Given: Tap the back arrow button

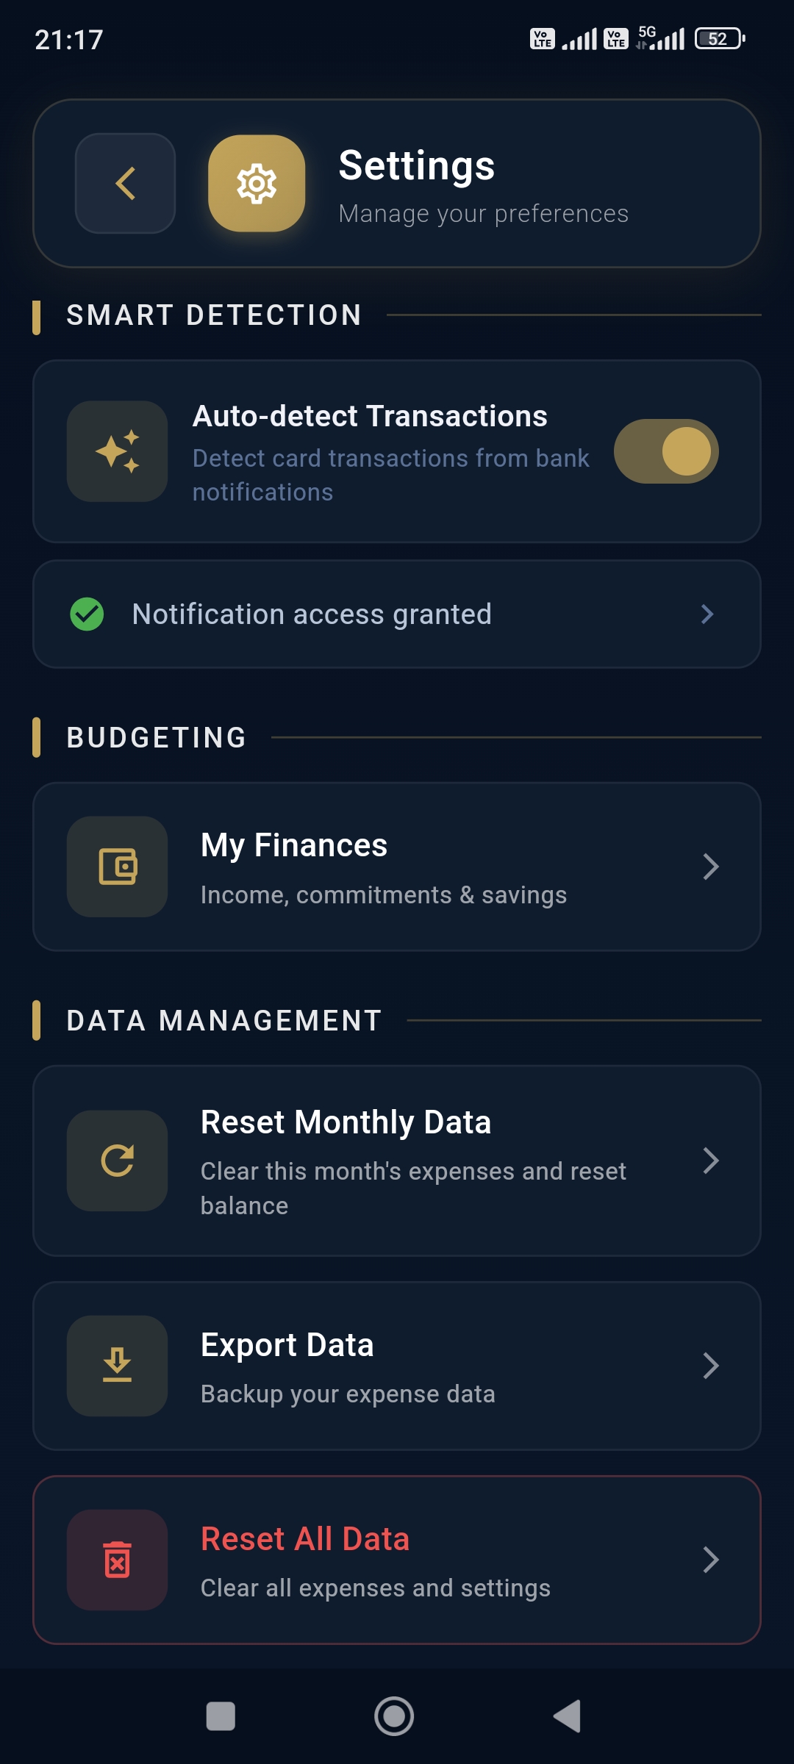Looking at the screenshot, I should tap(125, 183).
